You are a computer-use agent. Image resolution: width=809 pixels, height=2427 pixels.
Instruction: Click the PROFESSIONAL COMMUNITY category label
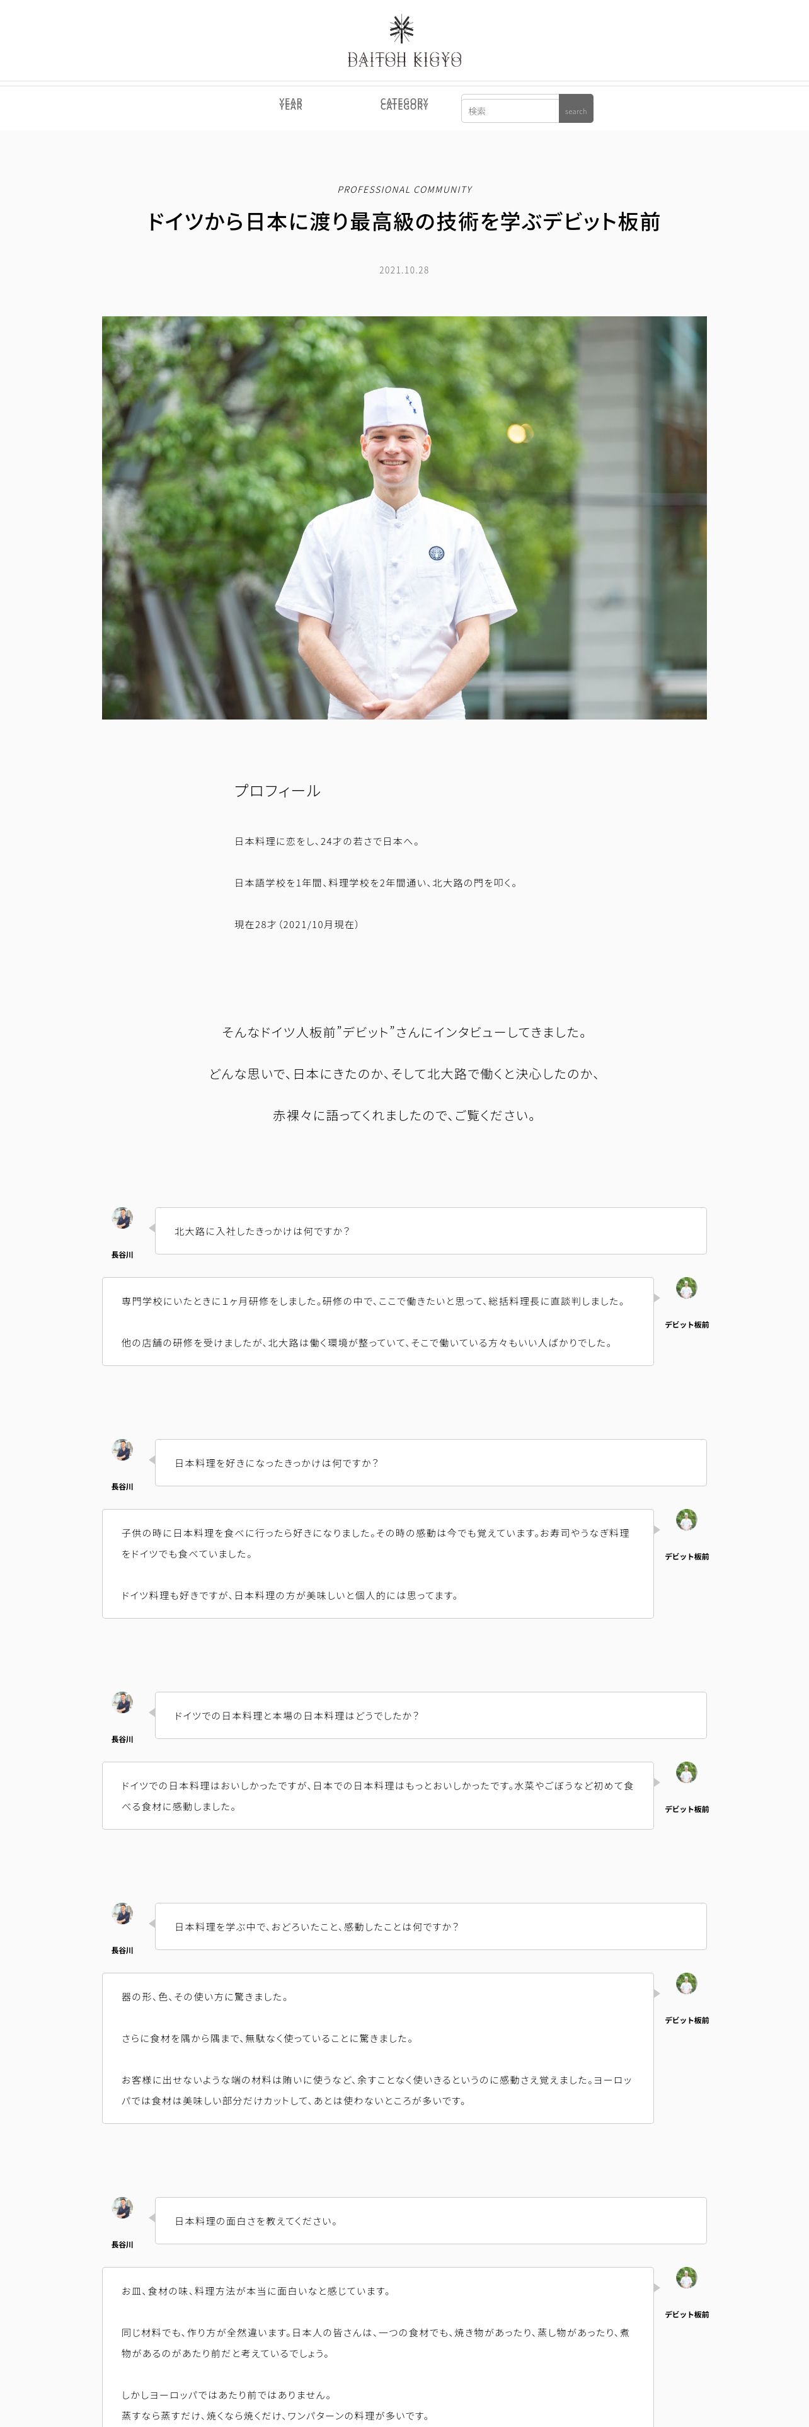pos(405,190)
